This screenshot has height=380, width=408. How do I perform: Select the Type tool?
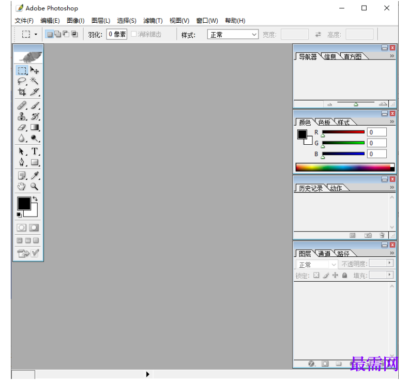click(34, 151)
